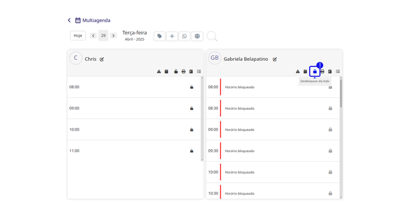Go back using the arrow beside Multiagenda

coord(69,20)
